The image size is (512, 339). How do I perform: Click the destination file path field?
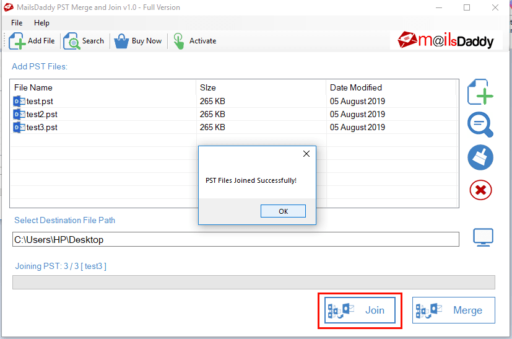(236, 239)
